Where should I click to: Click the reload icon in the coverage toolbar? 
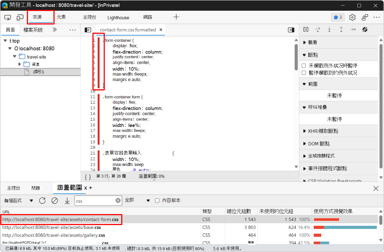42,200
